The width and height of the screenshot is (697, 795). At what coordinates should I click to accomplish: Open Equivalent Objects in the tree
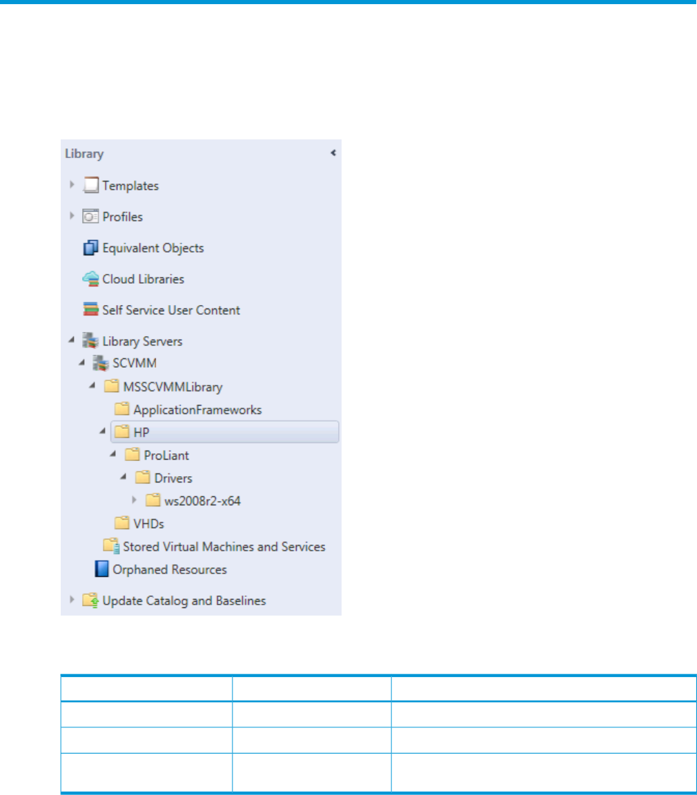click(153, 248)
